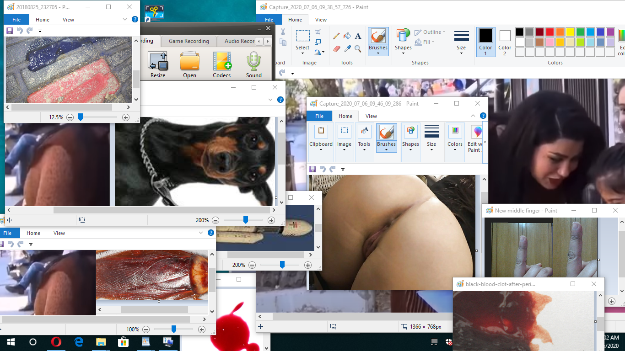Choose the red color swatch in palette
Screen dimensions: 625x351
click(550, 32)
